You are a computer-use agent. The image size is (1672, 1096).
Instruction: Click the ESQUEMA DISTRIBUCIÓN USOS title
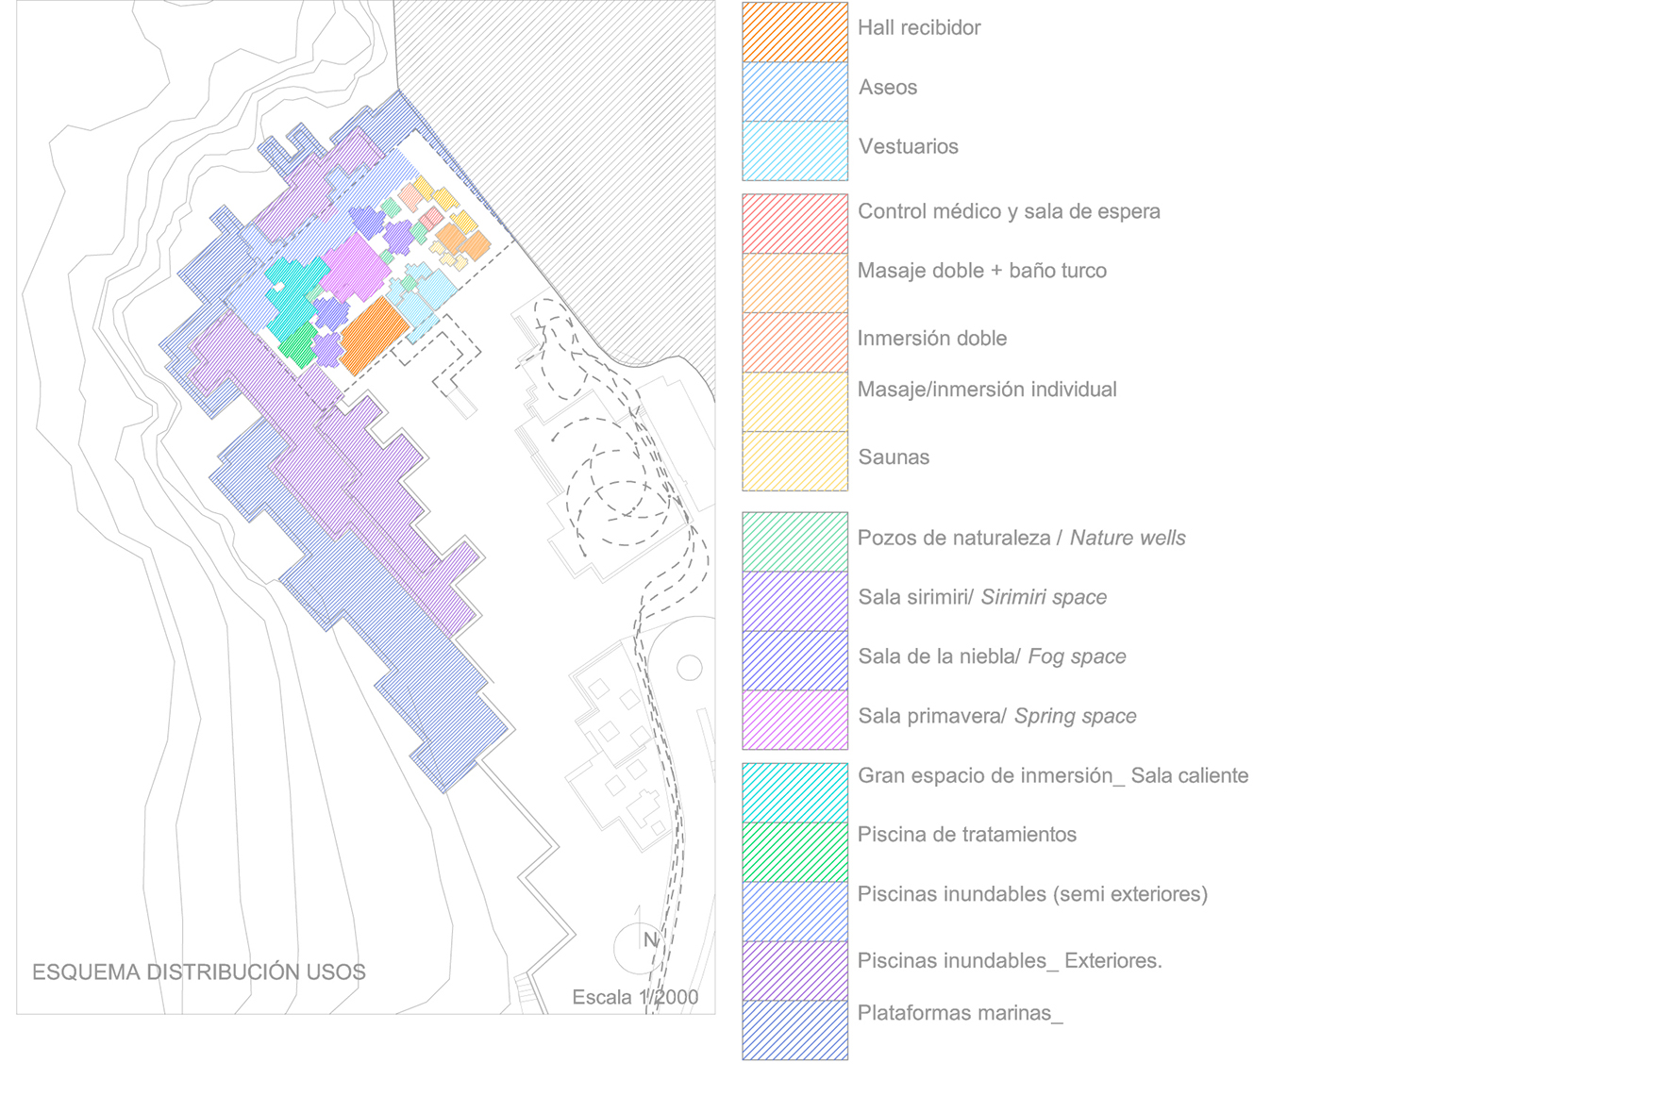[x=198, y=972]
